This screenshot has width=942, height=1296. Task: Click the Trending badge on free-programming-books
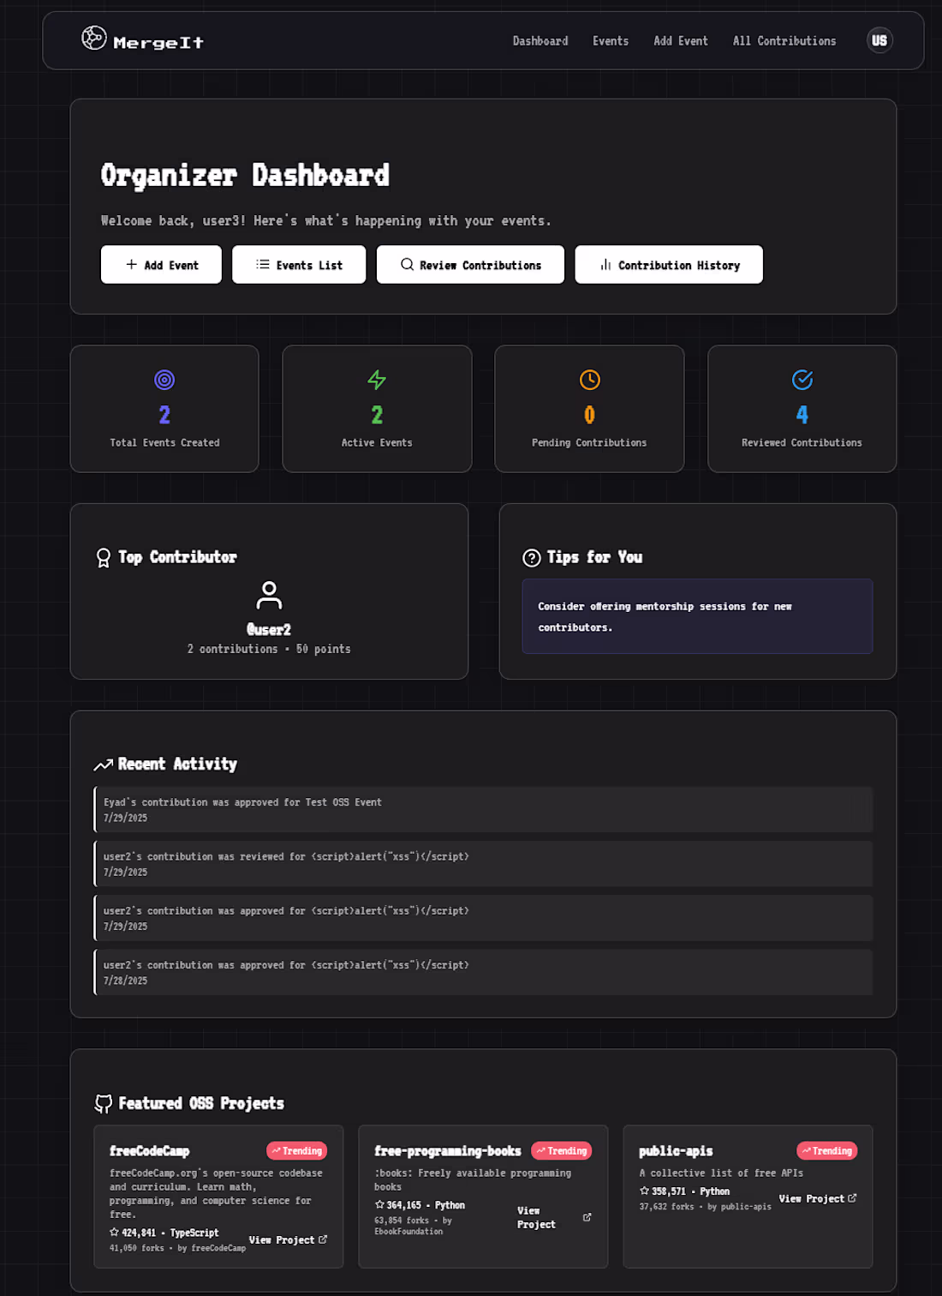562,1150
